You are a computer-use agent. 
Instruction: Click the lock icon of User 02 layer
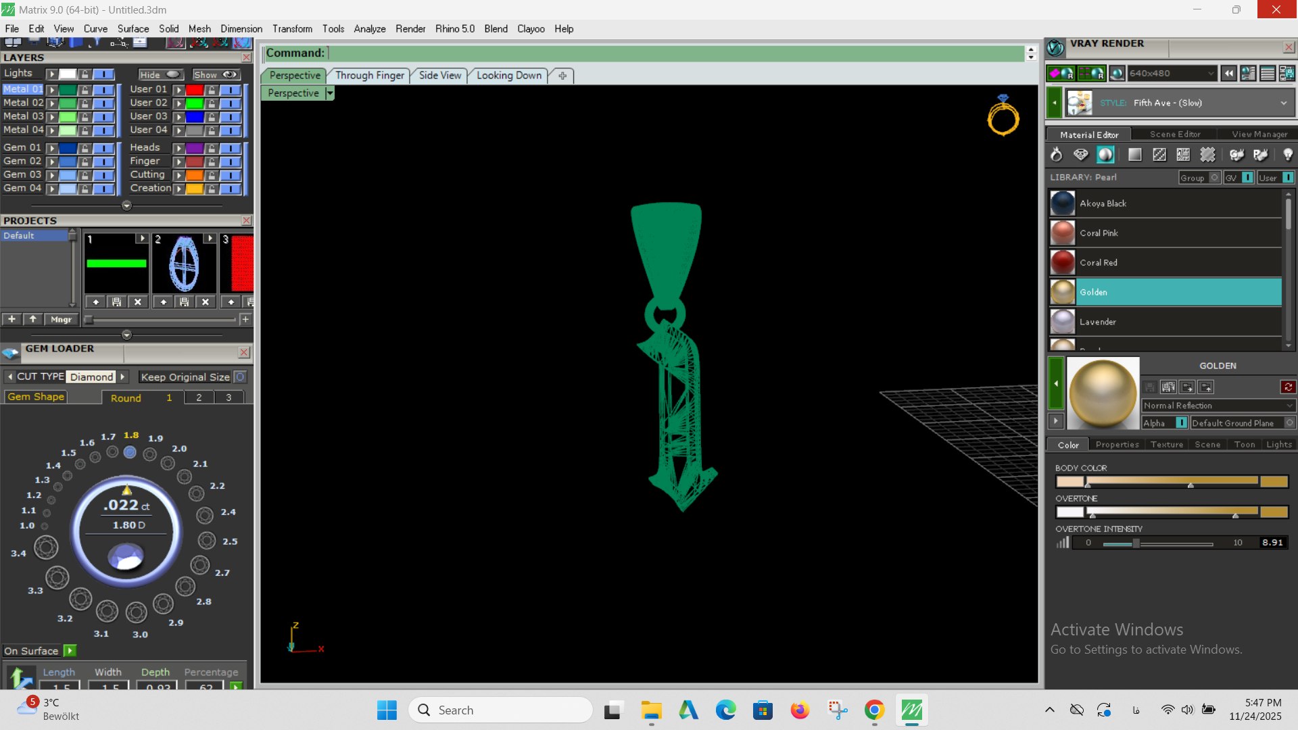211,103
